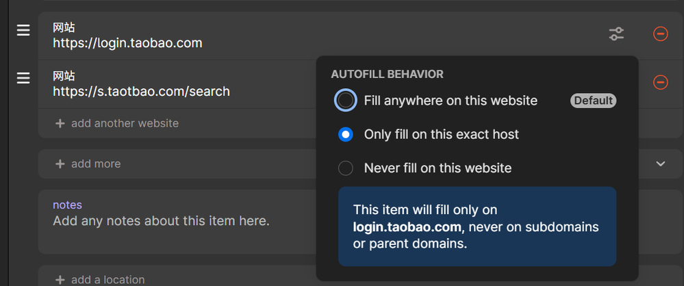Edit the https://login.taobao.com URL field
This screenshot has width=684, height=286.
127,43
